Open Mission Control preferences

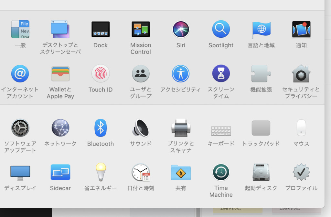point(141,29)
